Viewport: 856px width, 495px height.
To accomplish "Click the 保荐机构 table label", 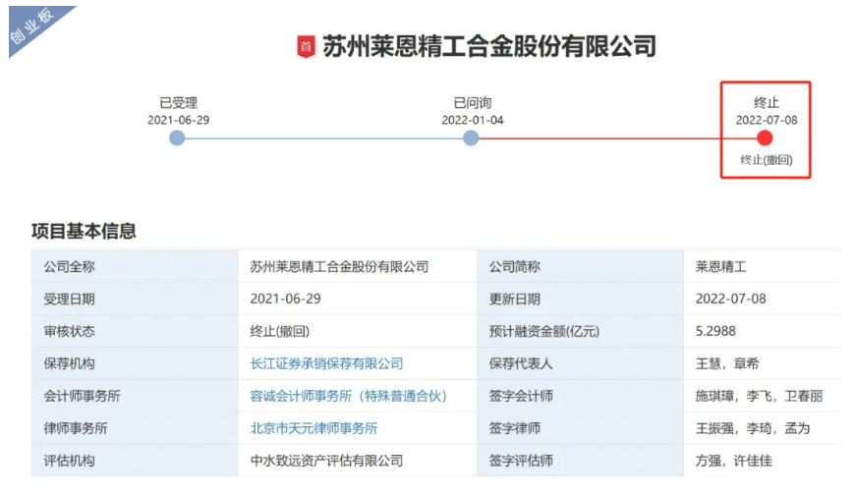I will tap(70, 363).
